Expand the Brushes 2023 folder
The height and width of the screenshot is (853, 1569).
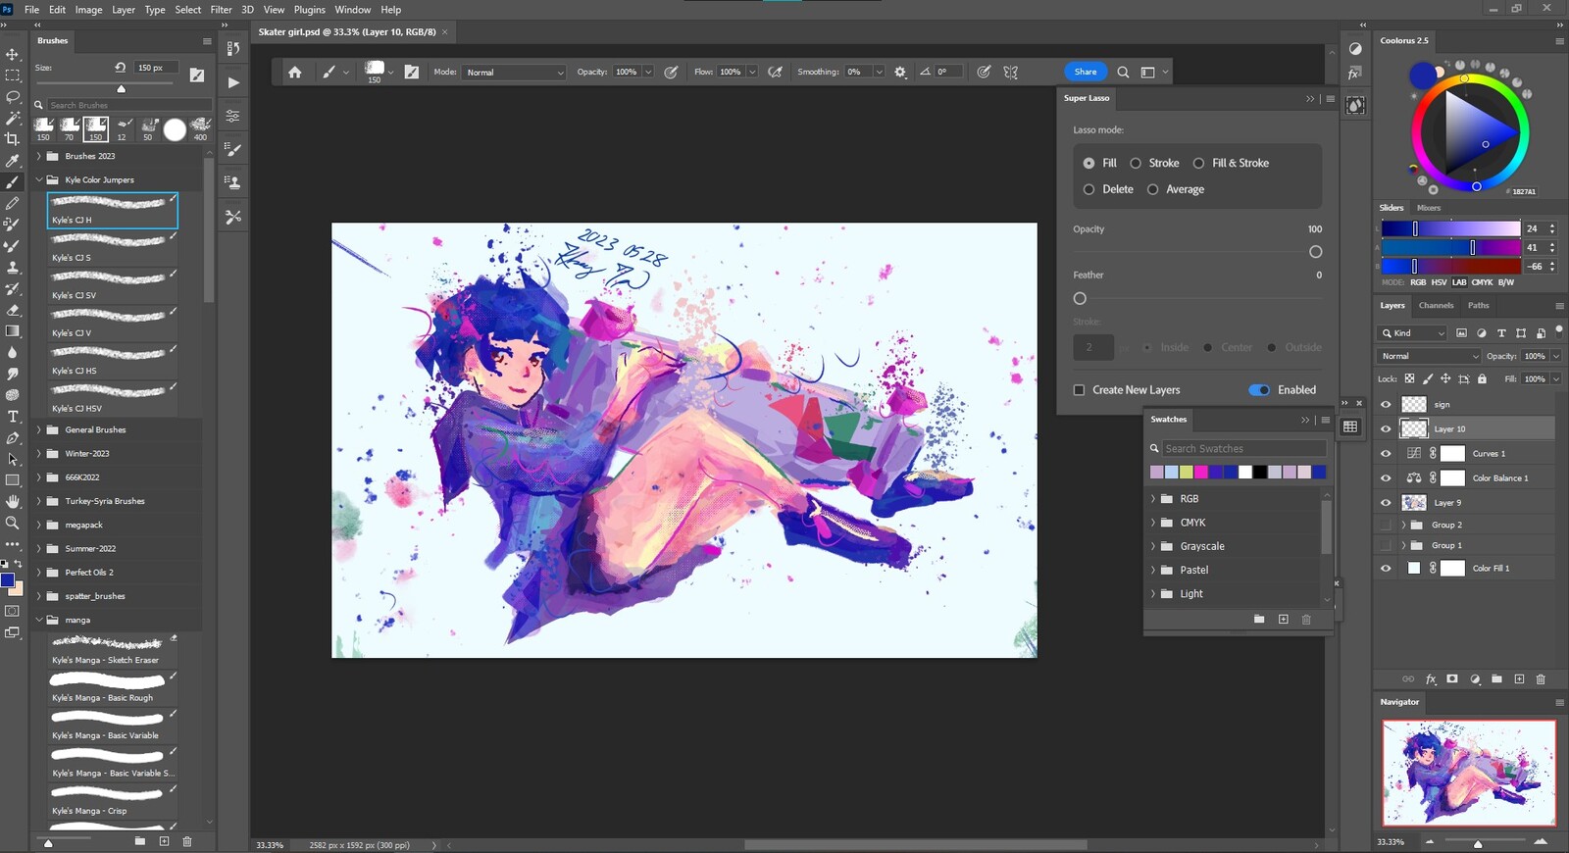[x=39, y=156]
